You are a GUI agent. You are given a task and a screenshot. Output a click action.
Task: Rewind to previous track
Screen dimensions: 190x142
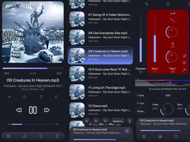[19, 110]
